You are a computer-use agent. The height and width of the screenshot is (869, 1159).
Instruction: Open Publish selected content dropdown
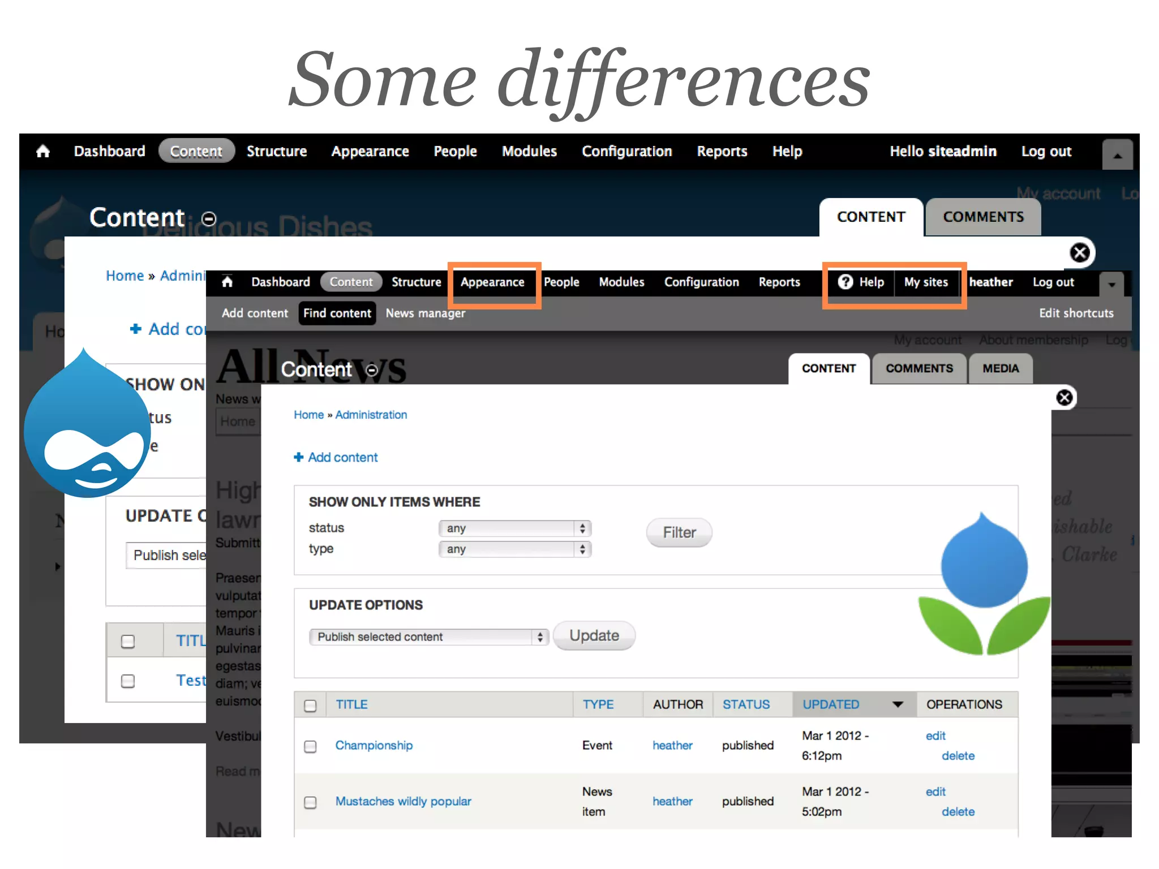pos(428,637)
